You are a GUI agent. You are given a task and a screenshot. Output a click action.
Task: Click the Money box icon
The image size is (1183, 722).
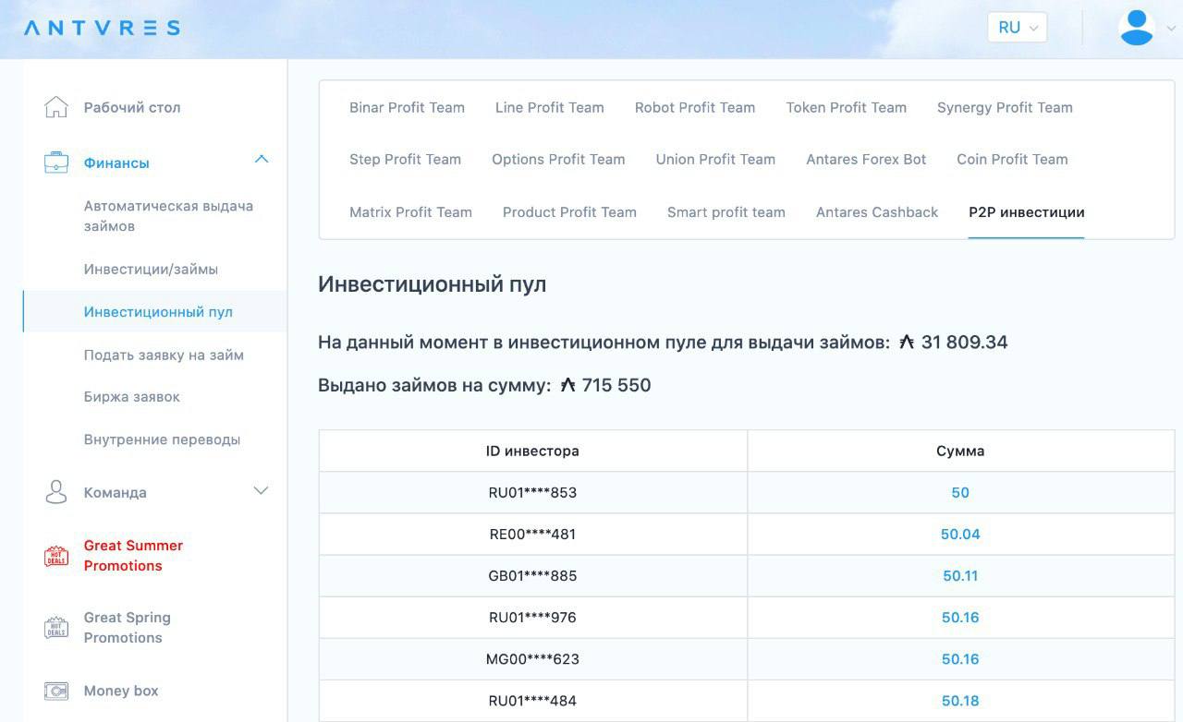coord(56,691)
